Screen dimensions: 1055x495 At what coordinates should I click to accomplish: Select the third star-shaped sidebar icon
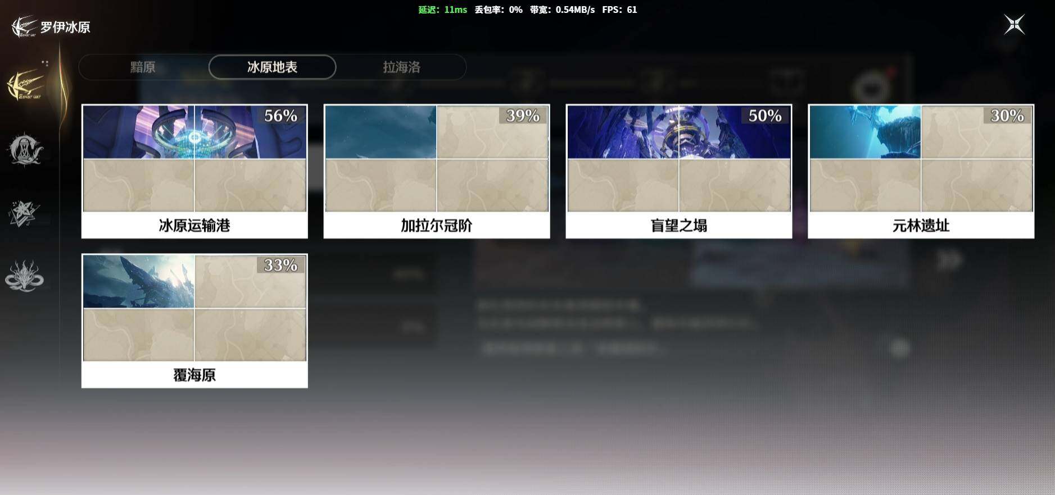(24, 213)
